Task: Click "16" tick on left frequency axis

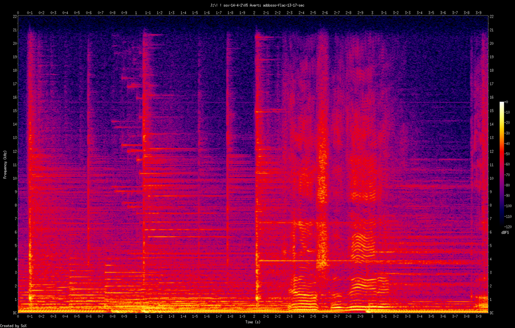Action: [x=15, y=97]
